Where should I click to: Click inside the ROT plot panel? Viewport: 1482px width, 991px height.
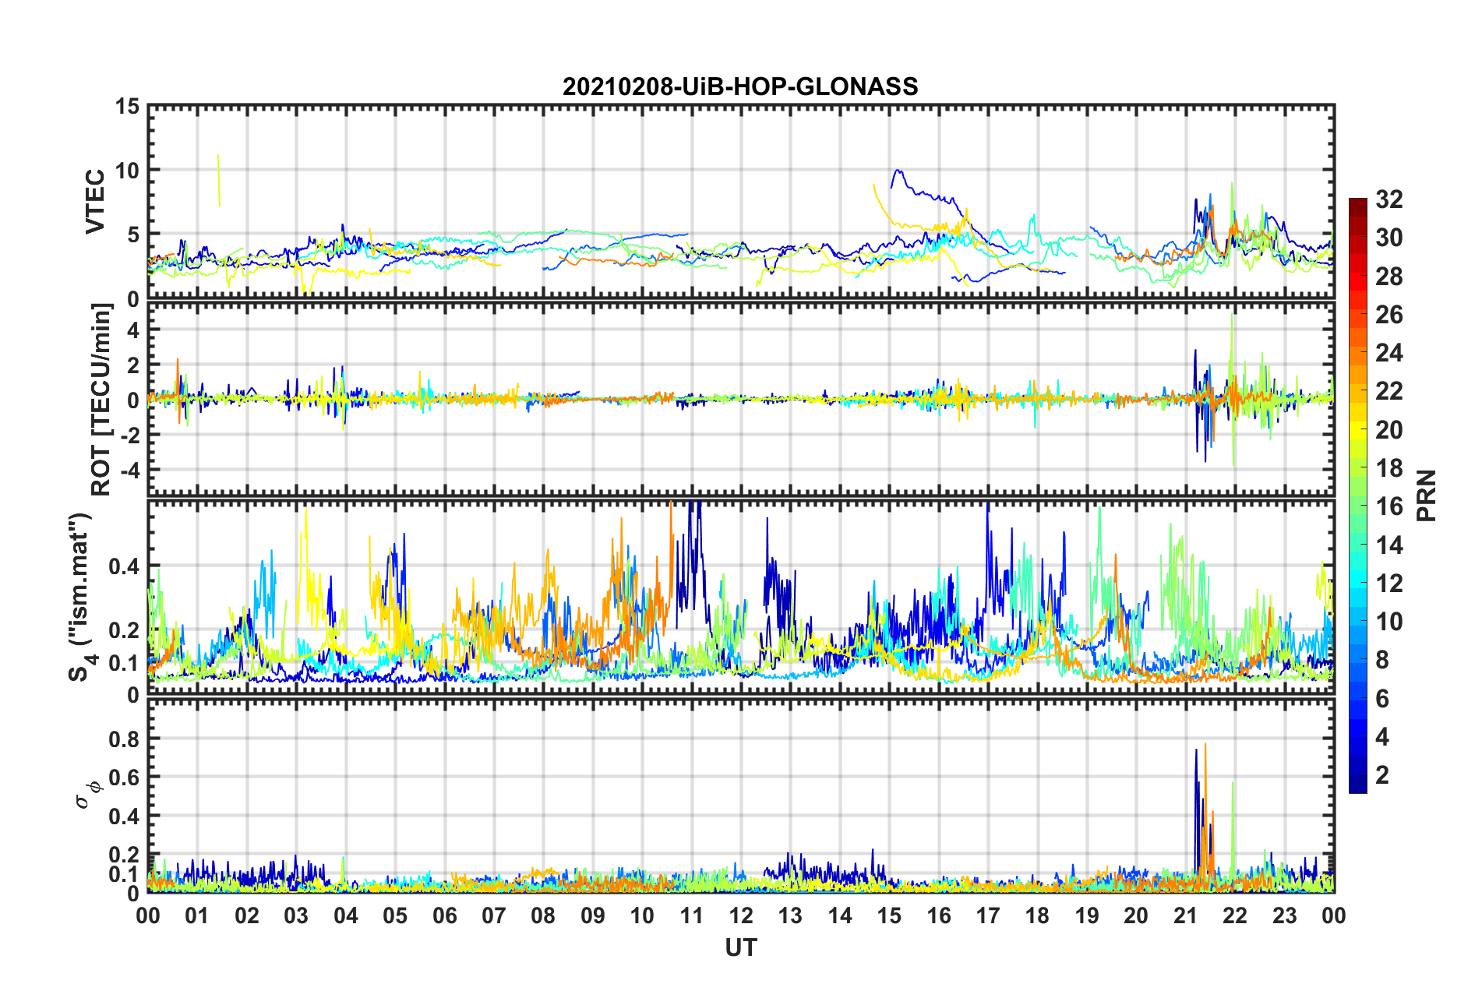coord(741,400)
